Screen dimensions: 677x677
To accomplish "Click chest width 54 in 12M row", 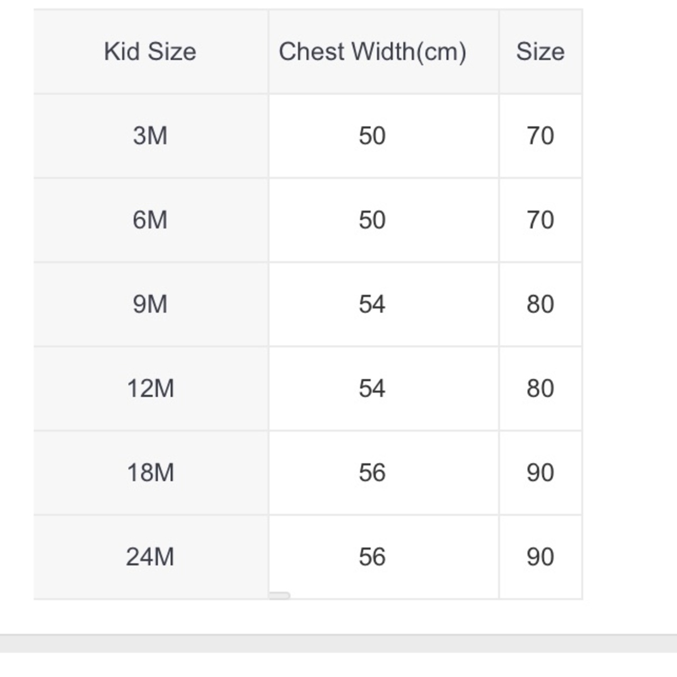I will [x=372, y=388].
